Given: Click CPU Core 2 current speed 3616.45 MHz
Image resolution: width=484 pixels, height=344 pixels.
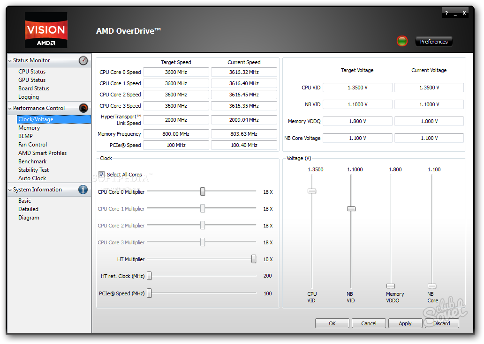Looking at the screenshot, I should click(x=244, y=95).
